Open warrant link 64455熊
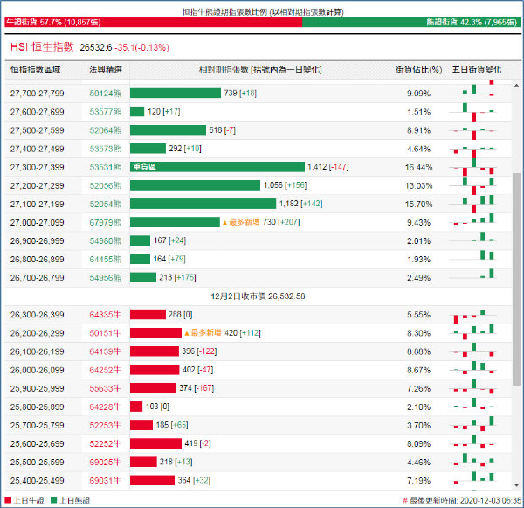 [x=106, y=260]
